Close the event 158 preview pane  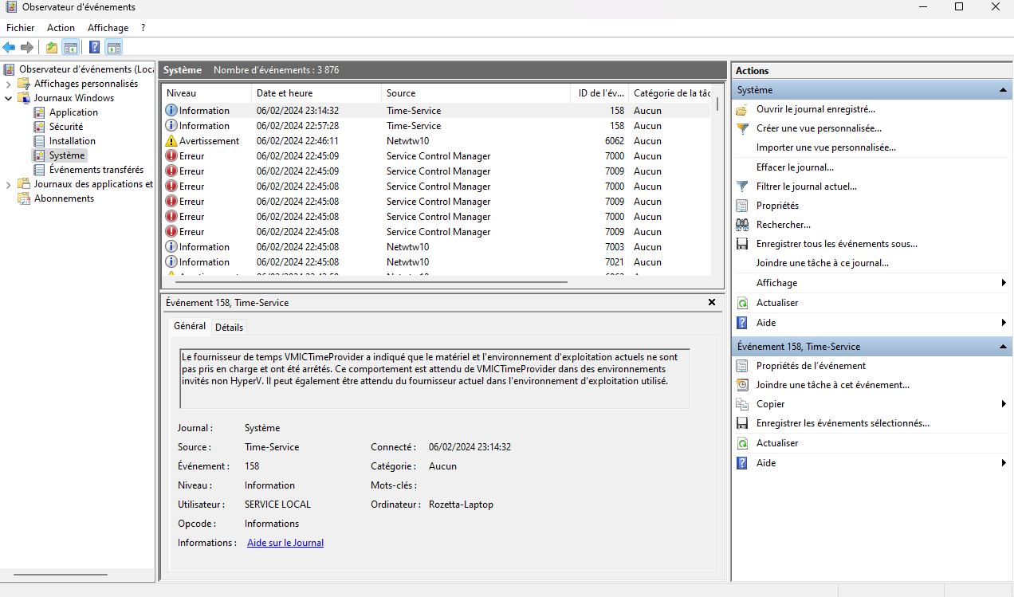712,303
